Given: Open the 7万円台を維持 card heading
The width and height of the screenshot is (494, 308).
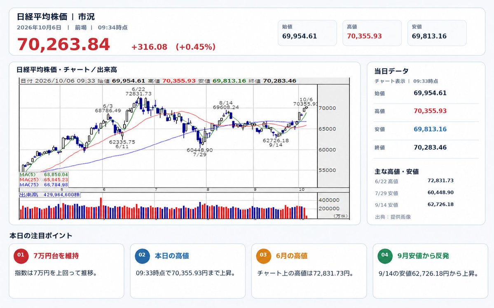Looking at the screenshot, I should click(56, 256).
